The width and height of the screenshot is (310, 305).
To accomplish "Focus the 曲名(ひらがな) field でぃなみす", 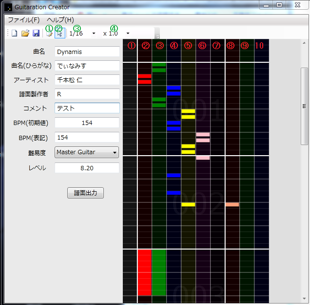I will pos(87,66).
